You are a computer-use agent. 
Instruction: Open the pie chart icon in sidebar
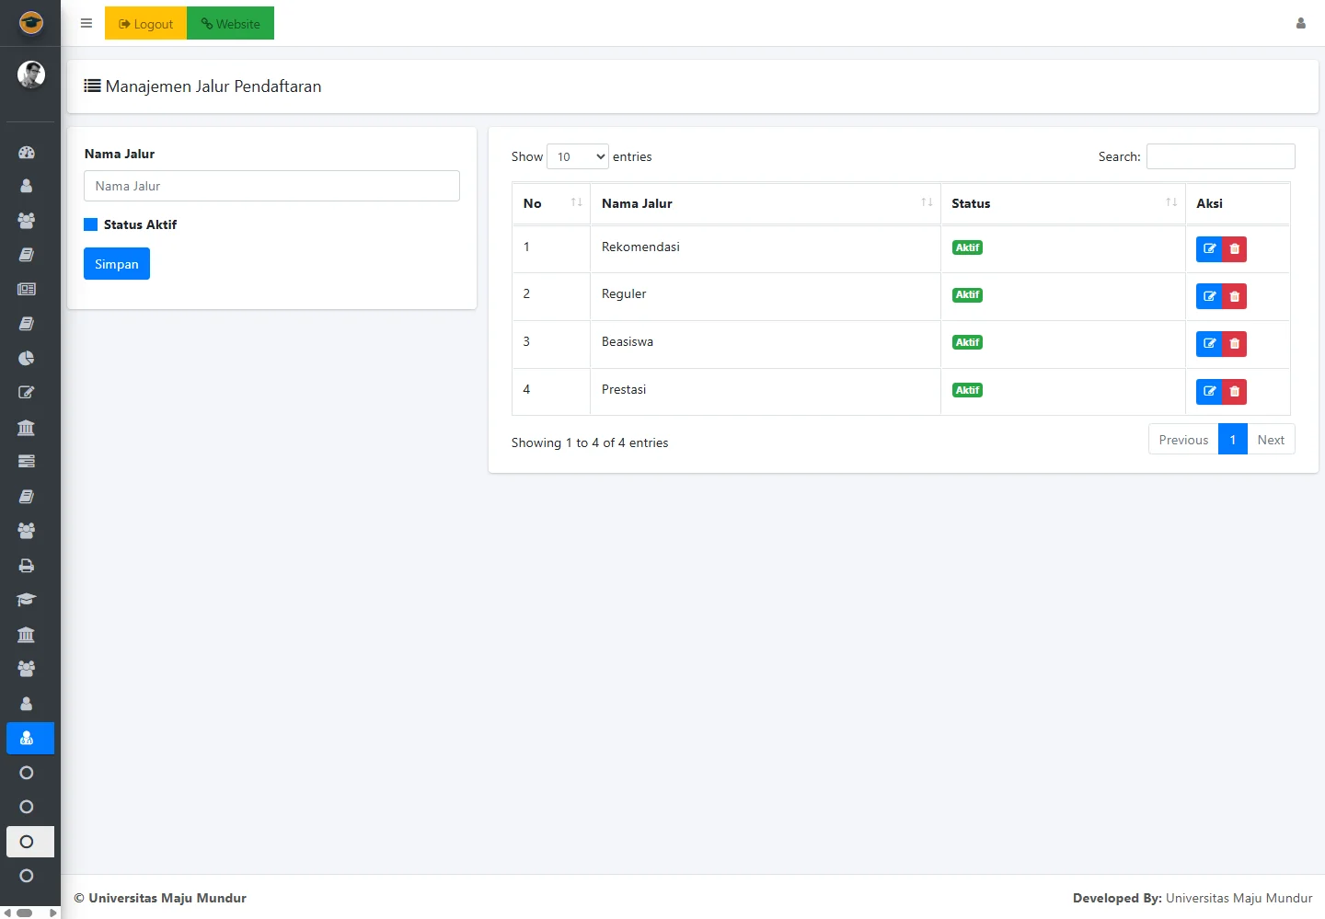pos(27,358)
